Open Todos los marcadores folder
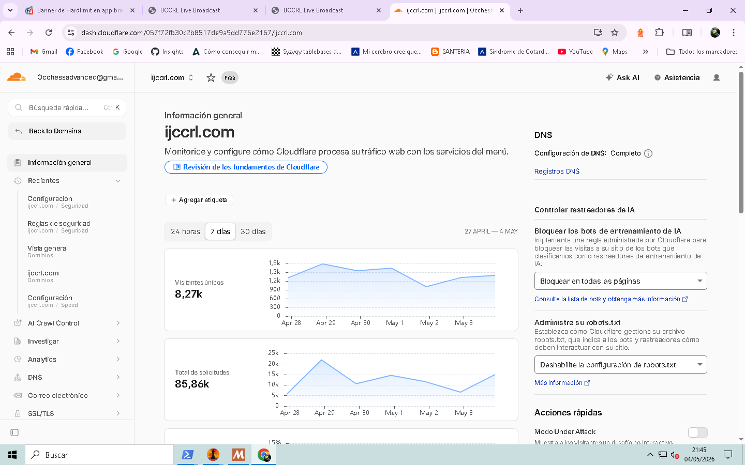Viewport: 745px width, 465px height. pyautogui.click(x=702, y=52)
